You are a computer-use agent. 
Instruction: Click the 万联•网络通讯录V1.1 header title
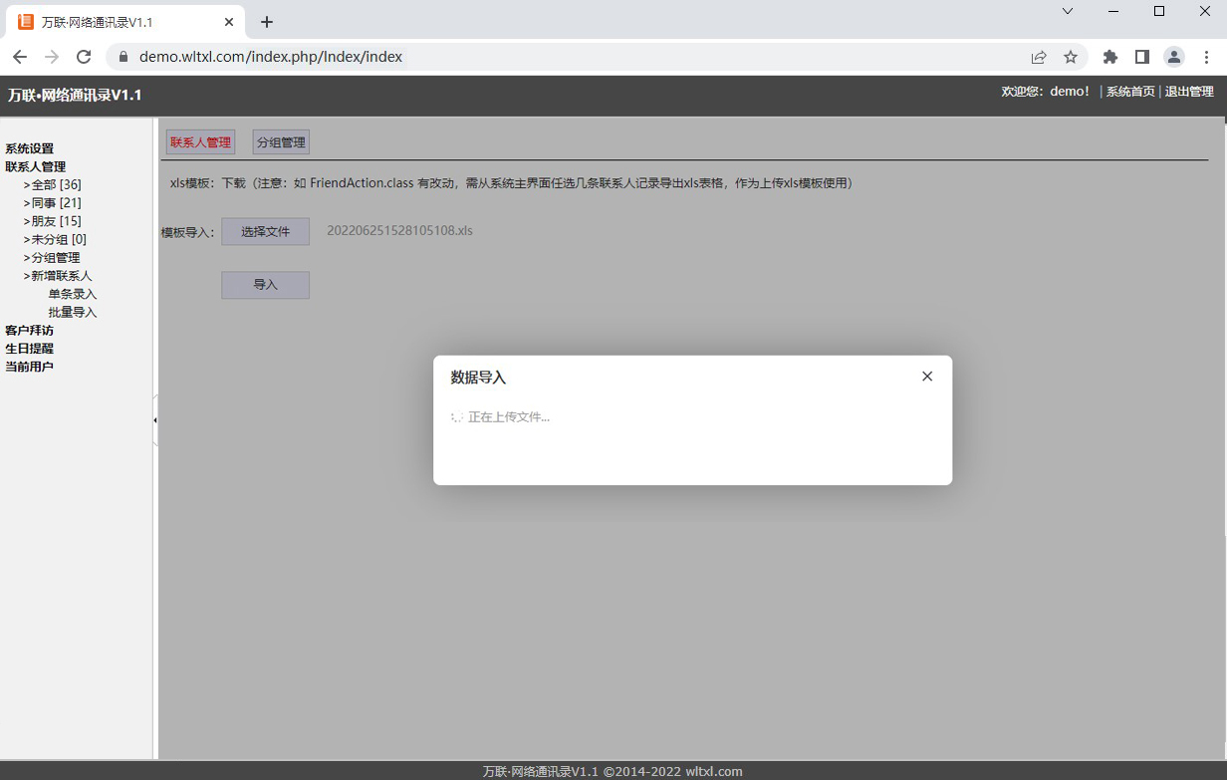click(x=75, y=96)
